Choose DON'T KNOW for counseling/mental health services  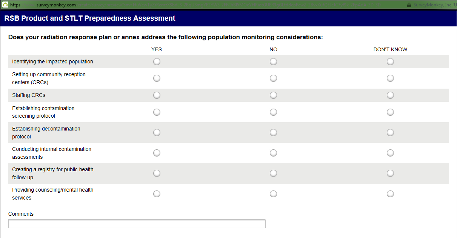click(x=390, y=193)
